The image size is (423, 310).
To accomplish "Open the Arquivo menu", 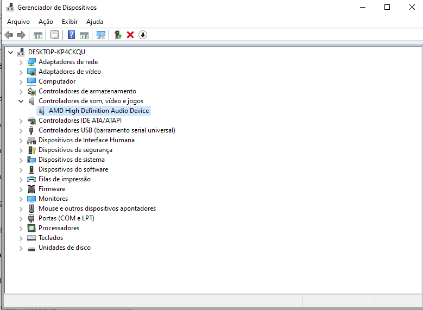I will [18, 22].
